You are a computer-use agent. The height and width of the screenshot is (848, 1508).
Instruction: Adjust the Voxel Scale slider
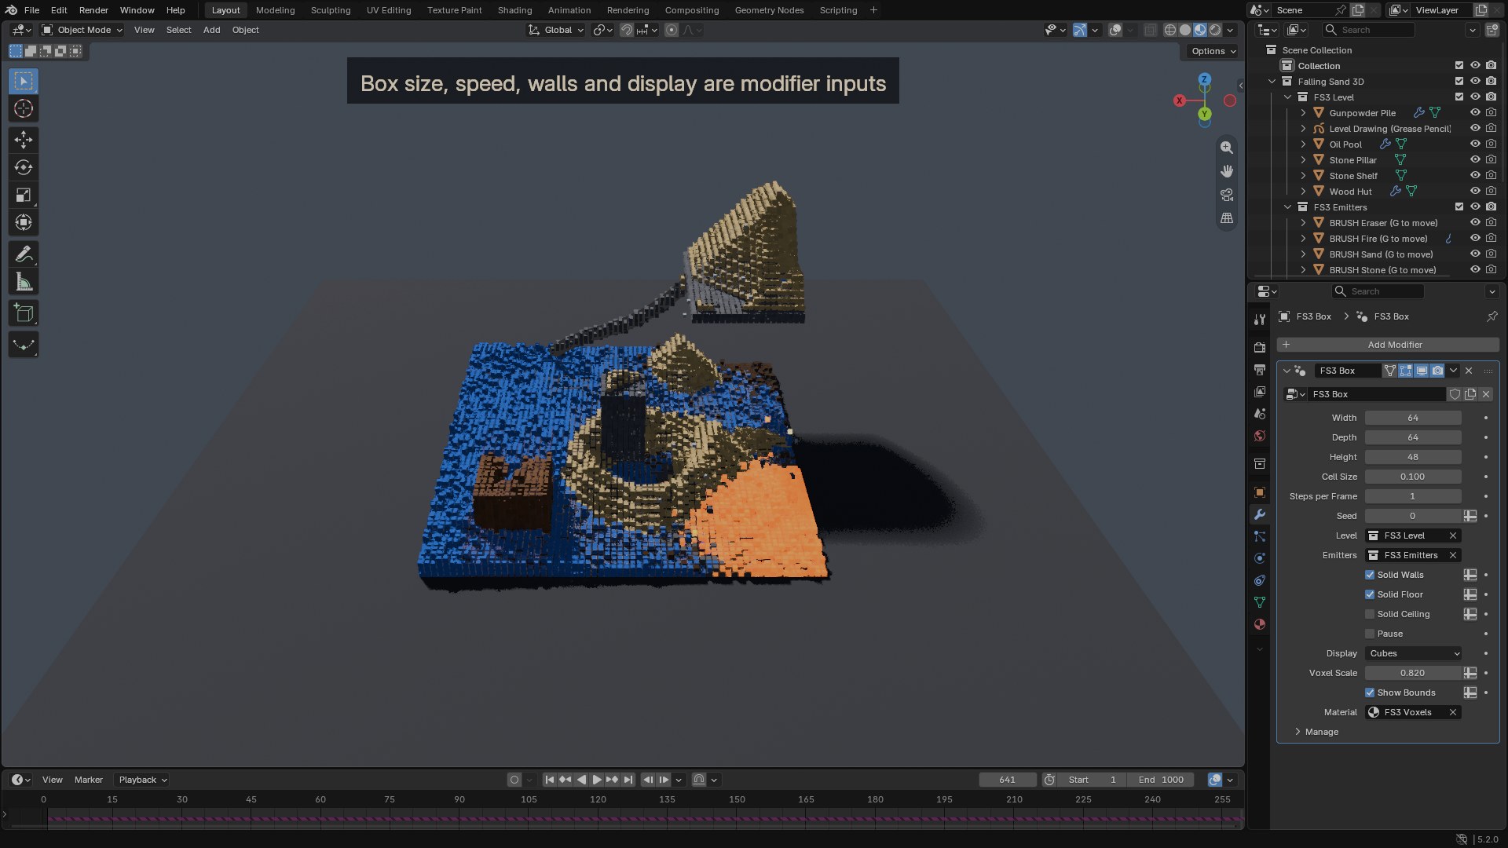[x=1413, y=673]
